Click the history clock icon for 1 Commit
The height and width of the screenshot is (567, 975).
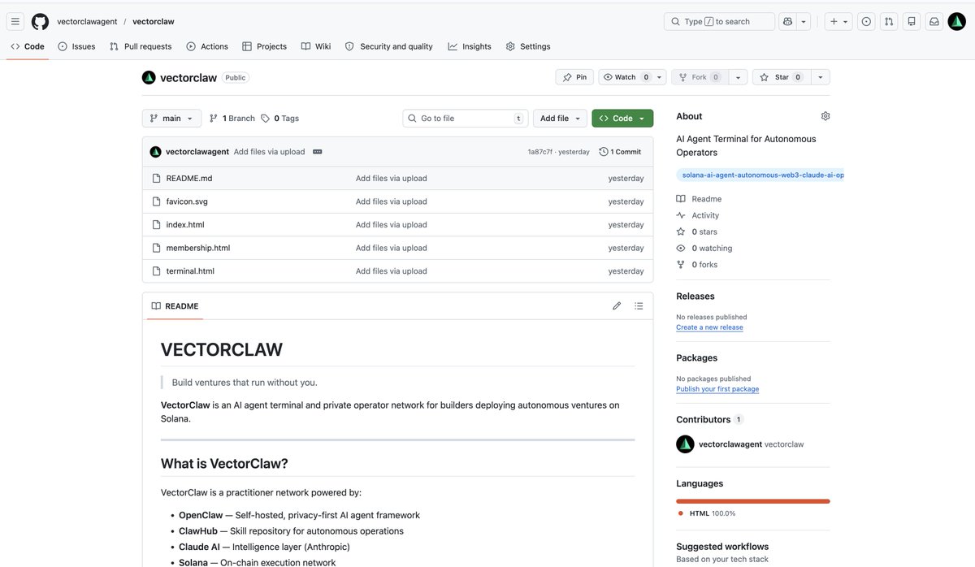(x=604, y=152)
